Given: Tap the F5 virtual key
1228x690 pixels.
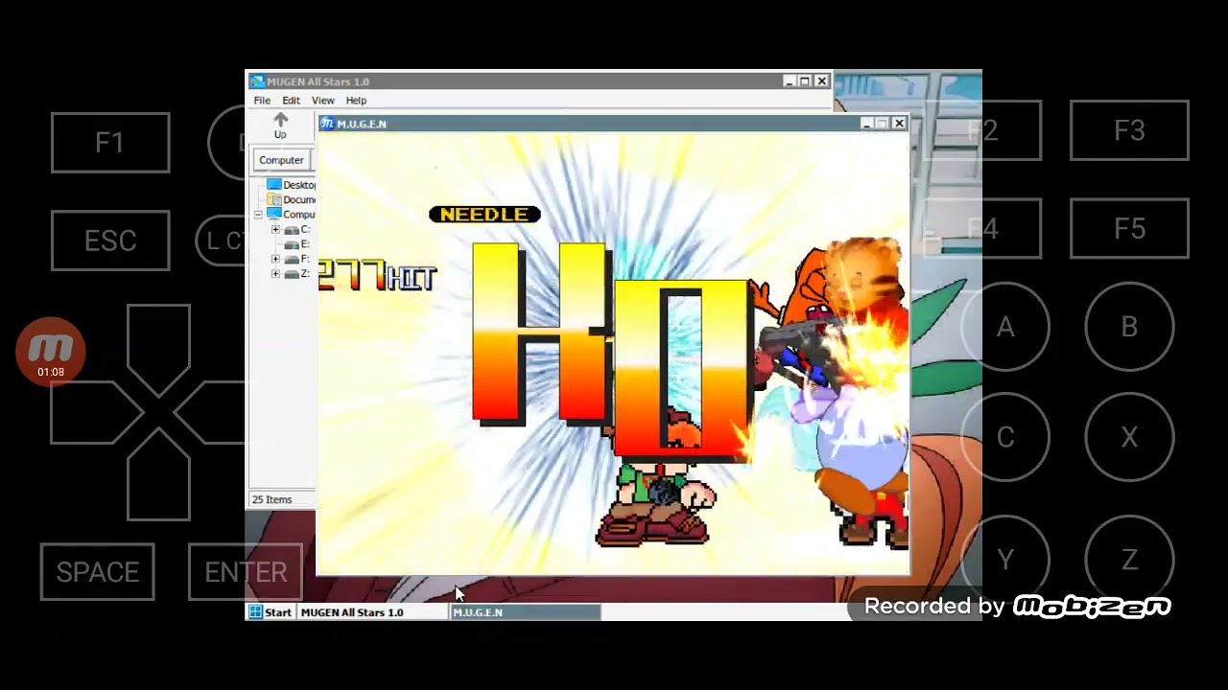Looking at the screenshot, I should tap(1129, 229).
